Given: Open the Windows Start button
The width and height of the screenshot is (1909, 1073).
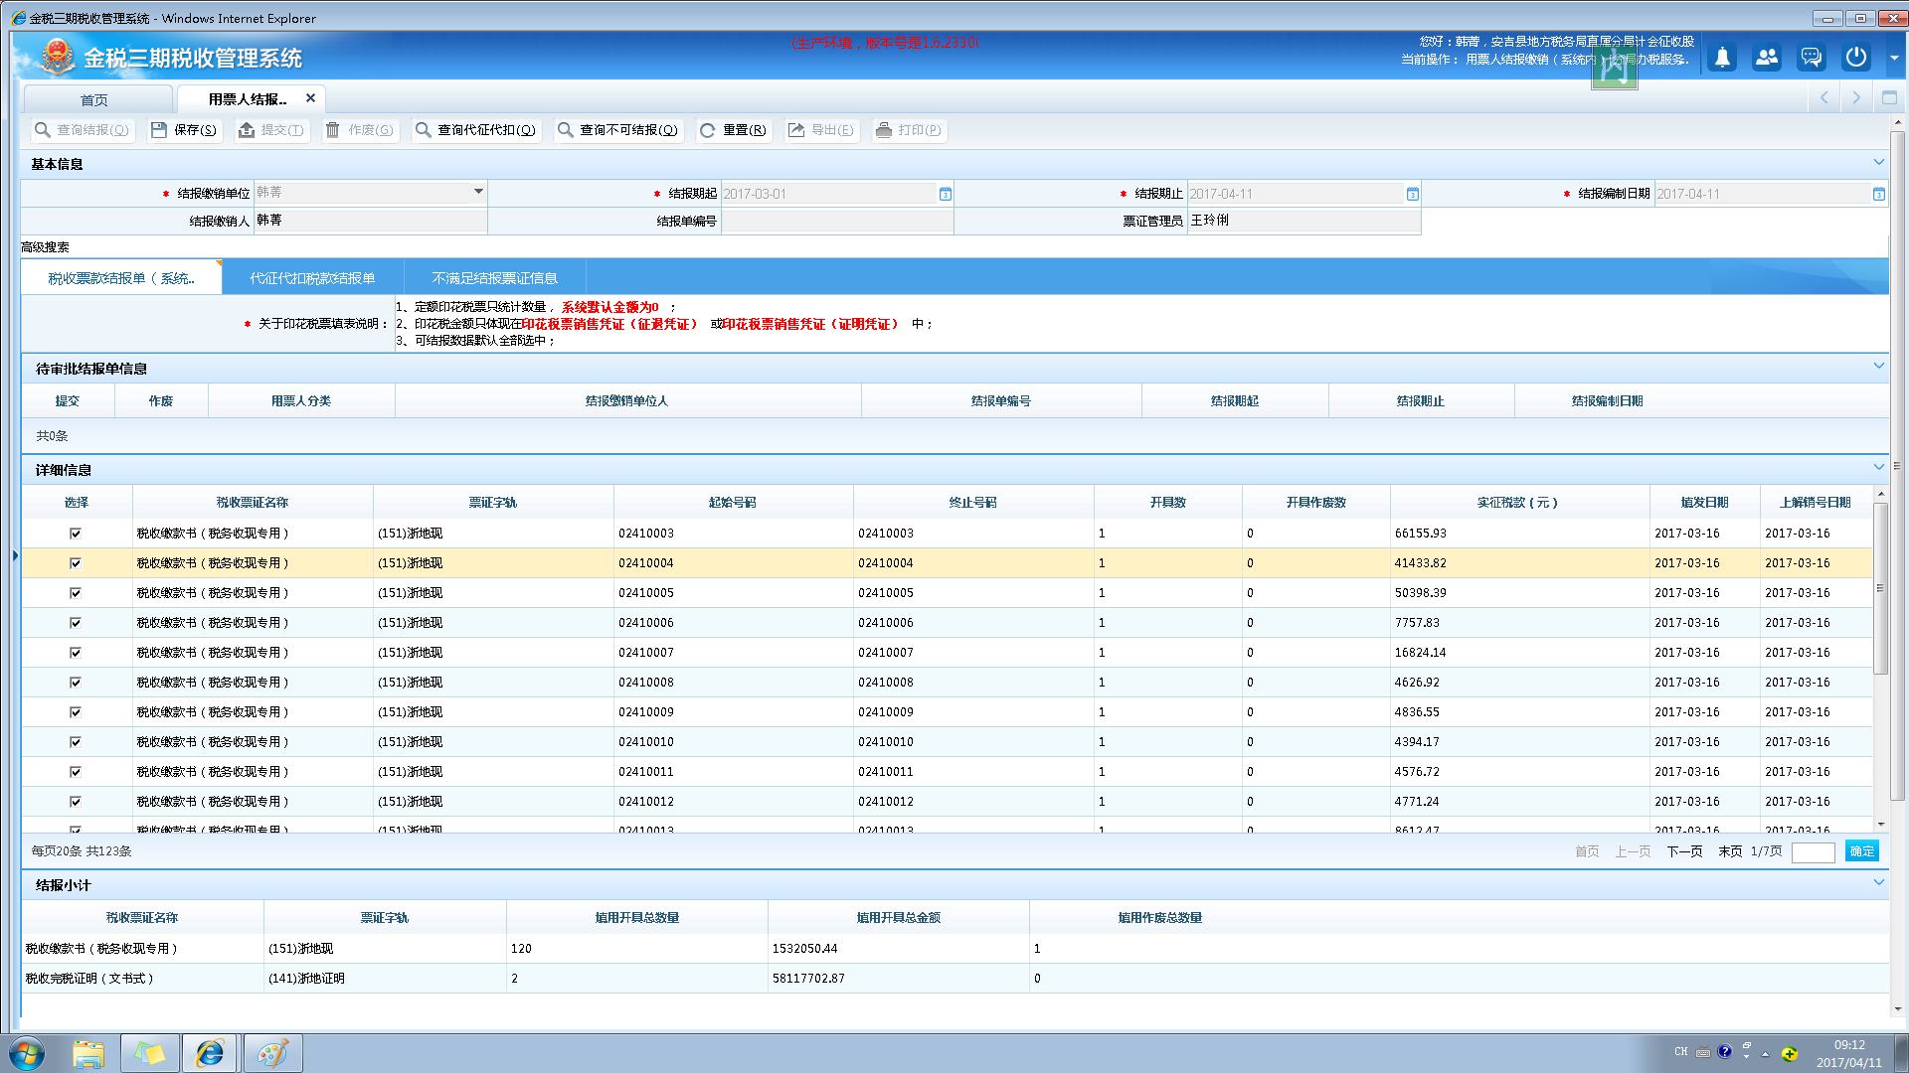Looking at the screenshot, I should (x=27, y=1053).
